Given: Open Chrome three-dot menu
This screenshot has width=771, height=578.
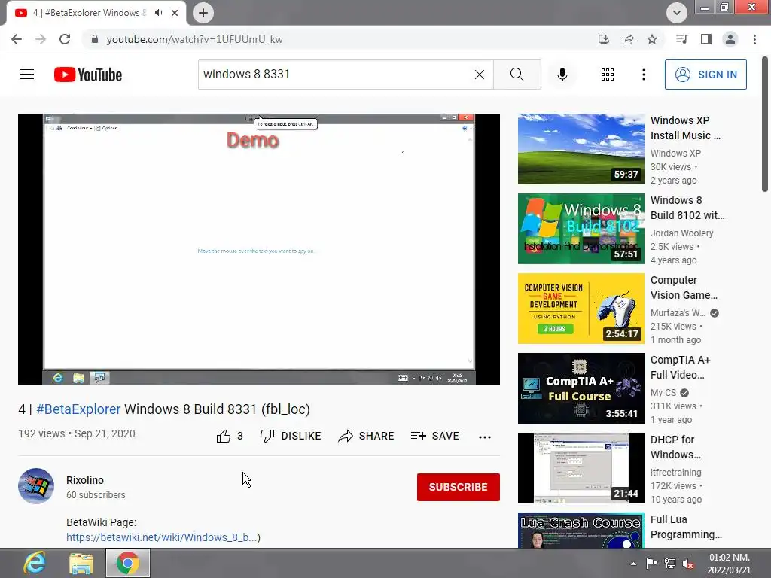Looking at the screenshot, I should pos(754,39).
